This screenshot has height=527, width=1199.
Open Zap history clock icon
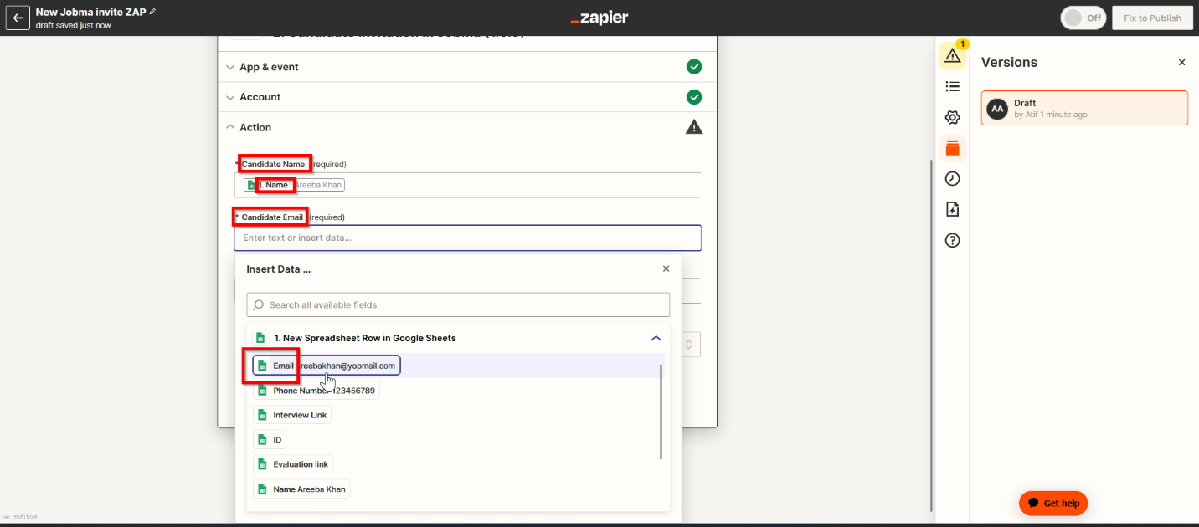coord(952,179)
